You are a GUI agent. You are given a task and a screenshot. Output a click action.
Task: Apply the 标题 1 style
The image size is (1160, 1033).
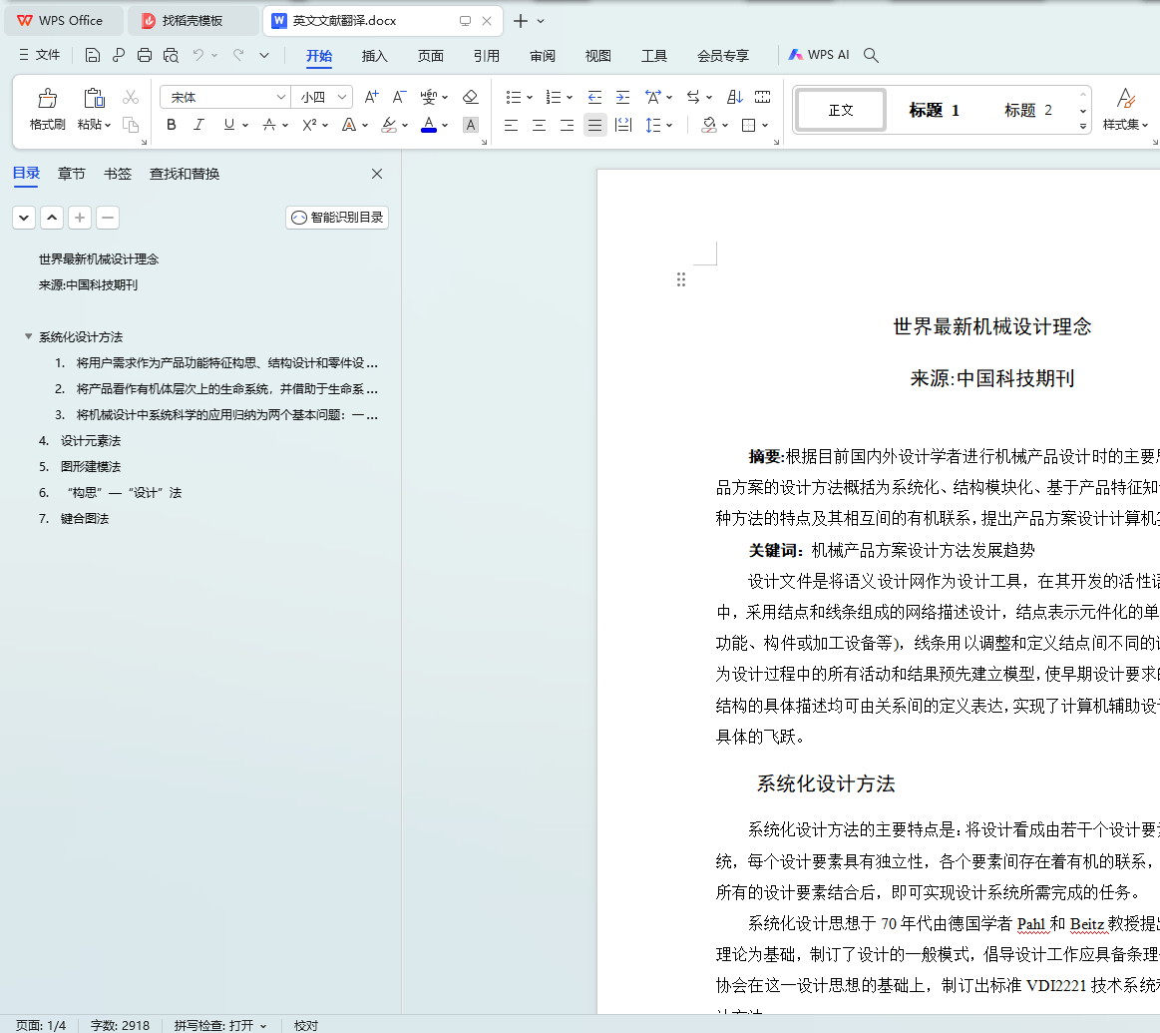click(x=934, y=110)
